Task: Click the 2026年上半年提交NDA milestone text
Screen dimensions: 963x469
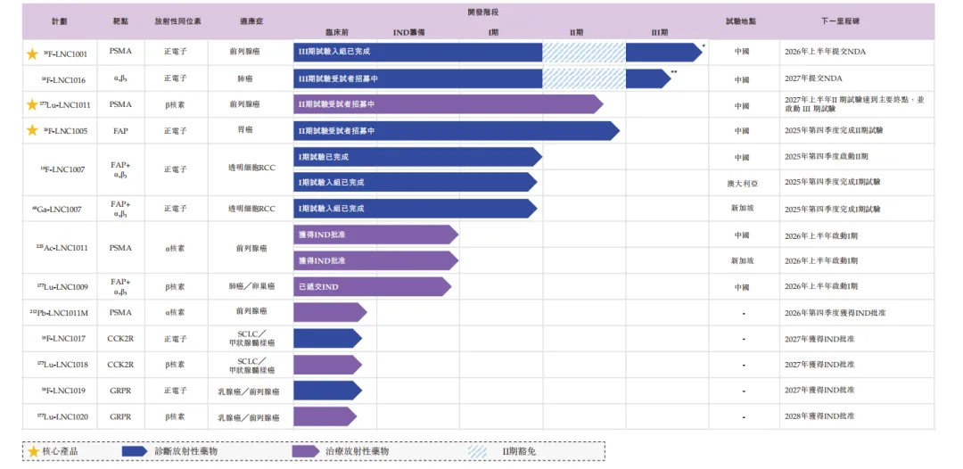Action: [x=825, y=52]
